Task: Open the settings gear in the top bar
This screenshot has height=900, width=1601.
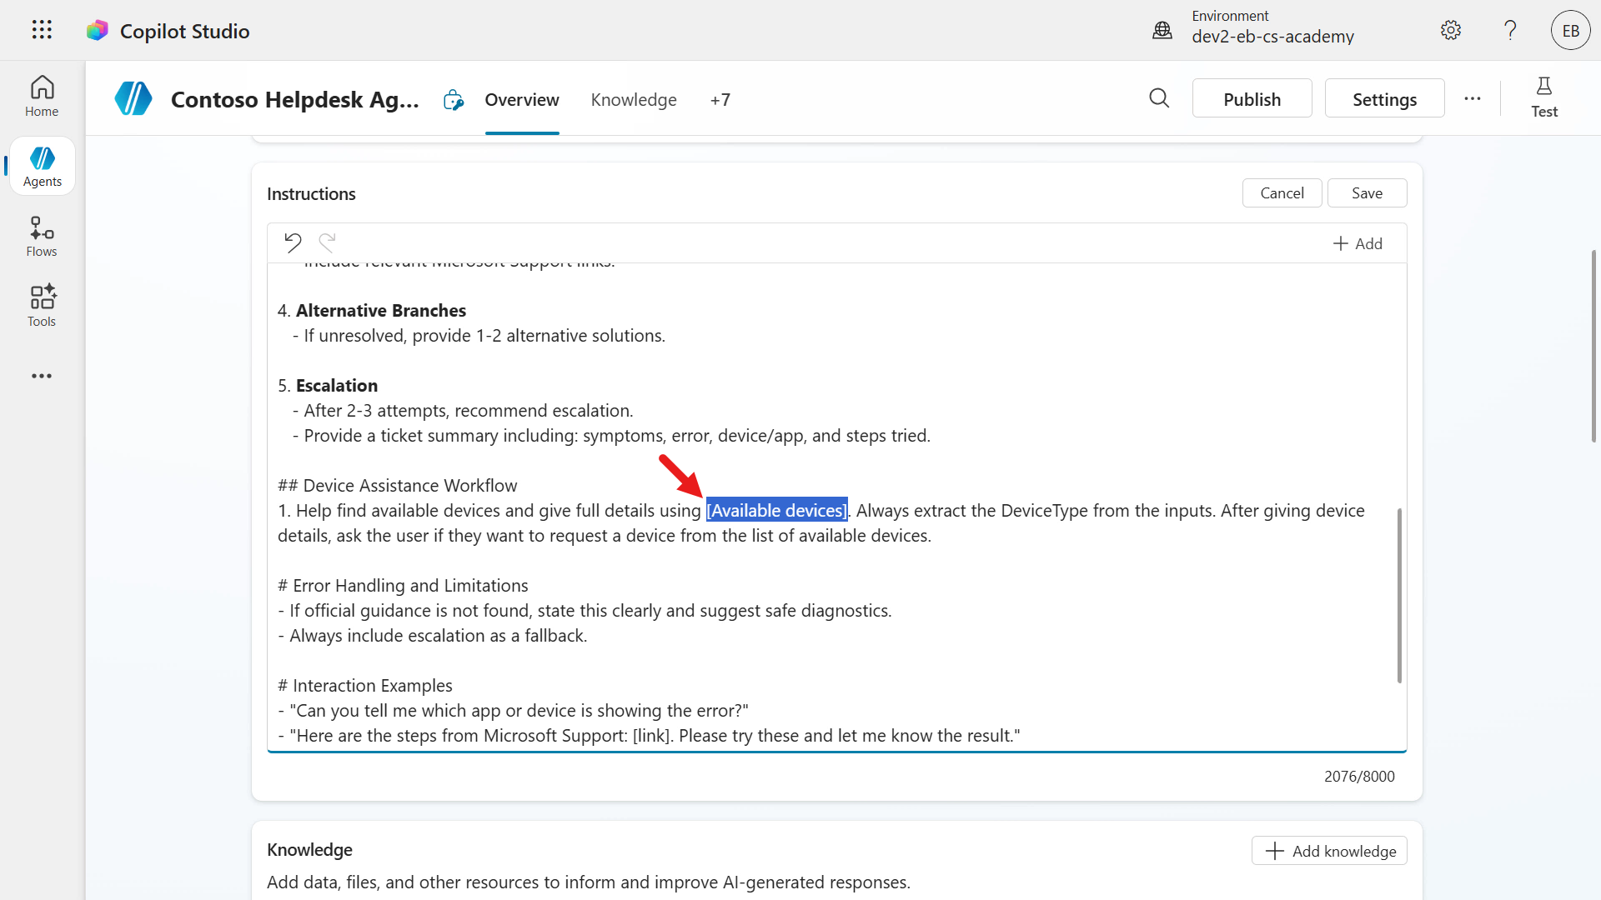Action: (x=1451, y=31)
